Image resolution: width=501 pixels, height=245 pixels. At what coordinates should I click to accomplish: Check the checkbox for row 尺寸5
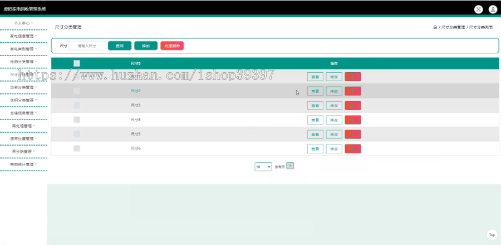[x=77, y=134]
